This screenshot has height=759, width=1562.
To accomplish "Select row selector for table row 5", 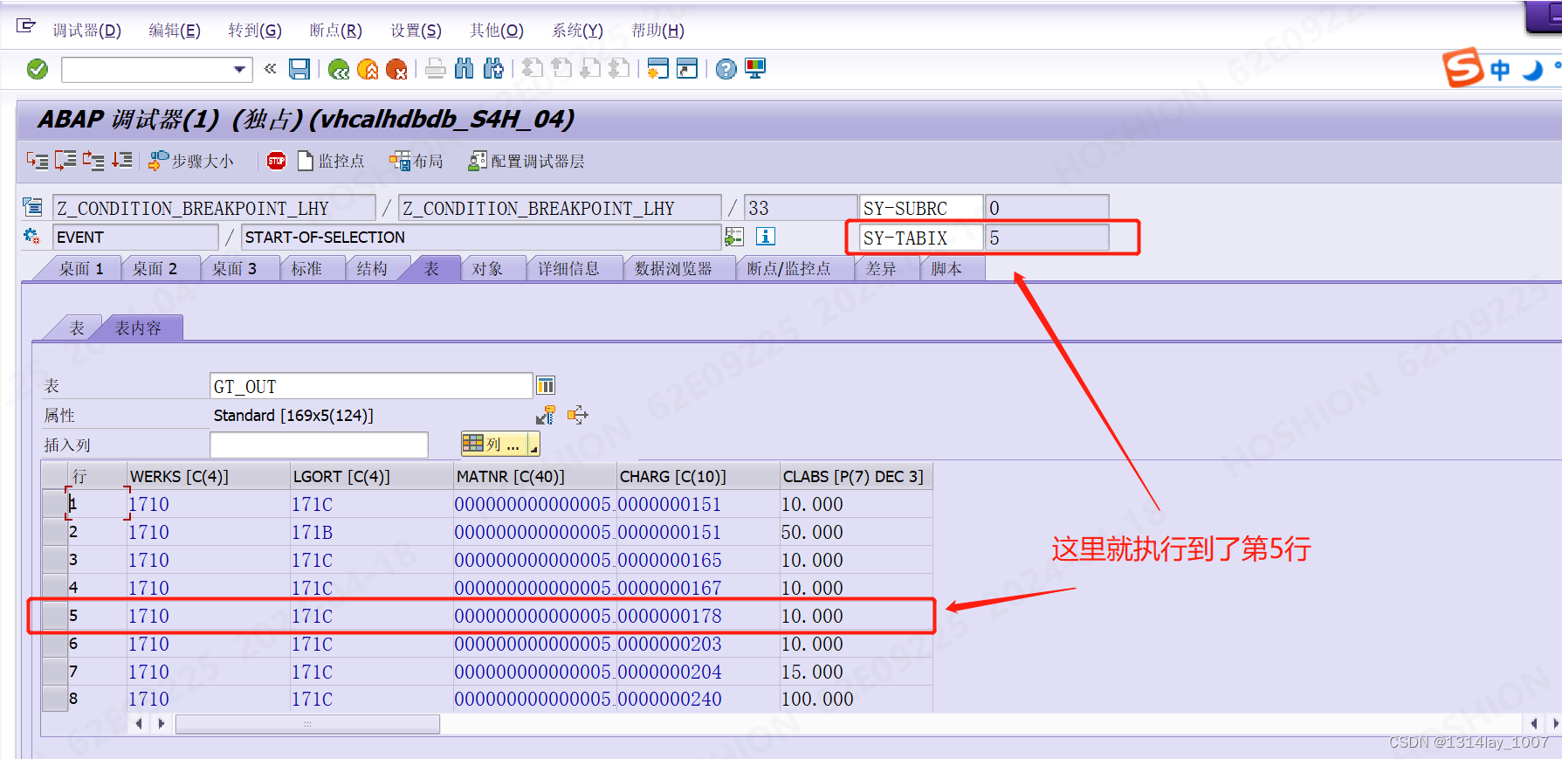I will (x=56, y=616).
